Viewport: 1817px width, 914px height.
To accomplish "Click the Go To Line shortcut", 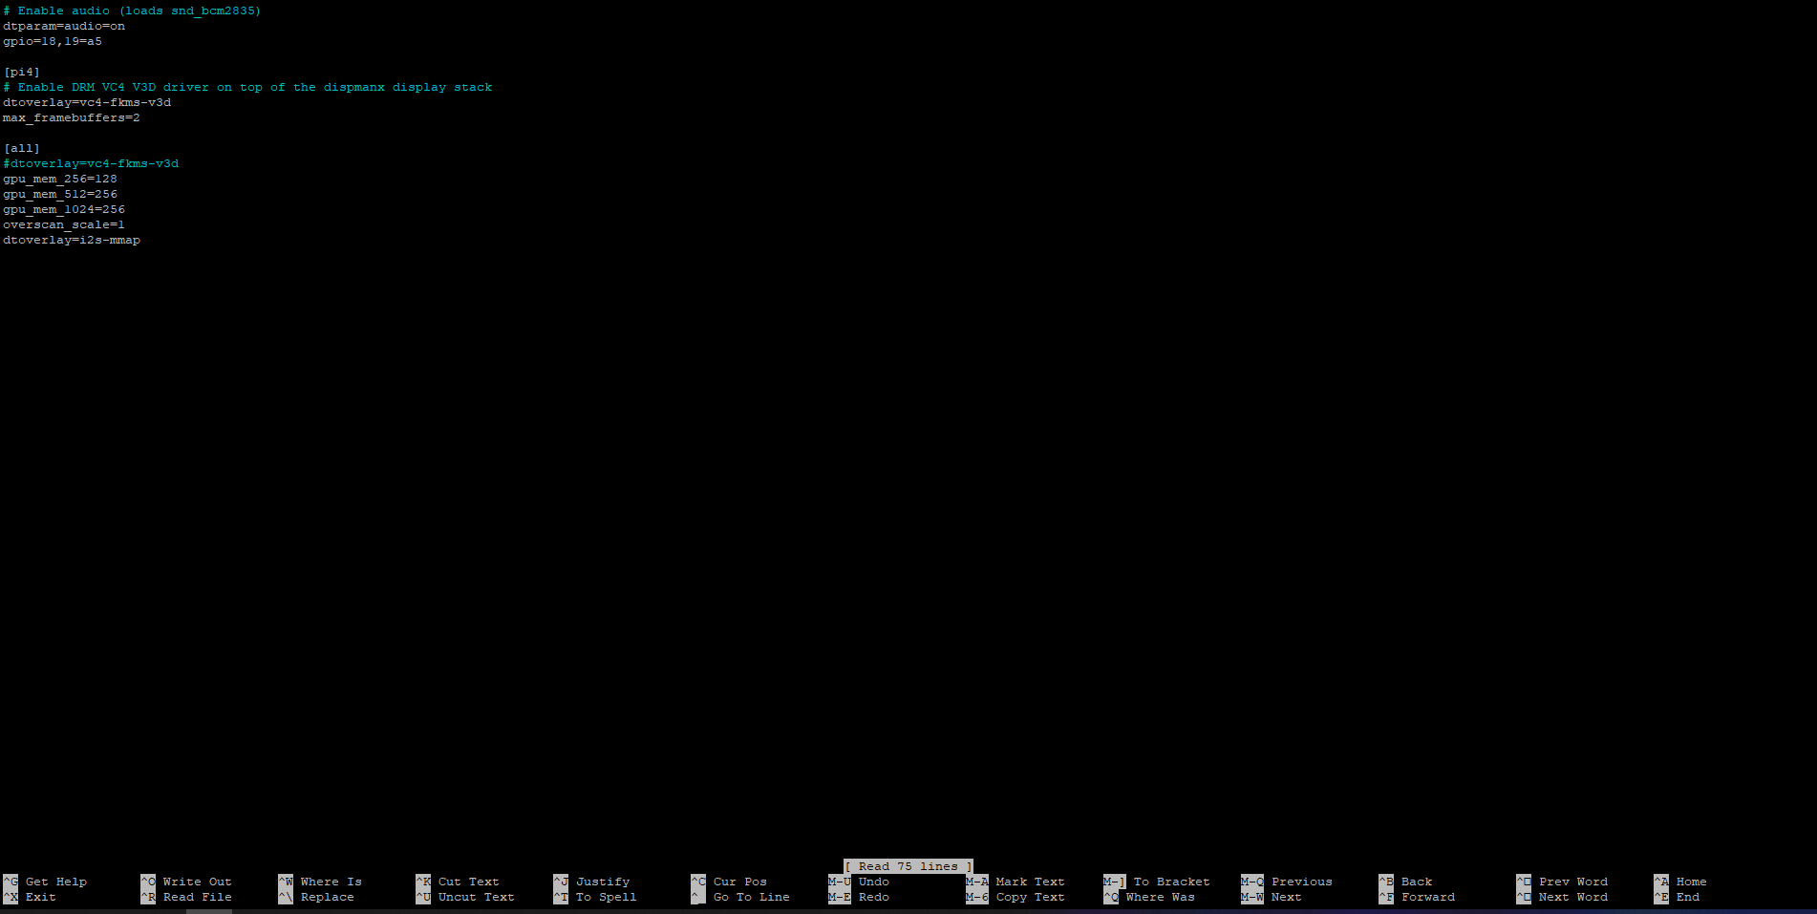I will coord(751,897).
